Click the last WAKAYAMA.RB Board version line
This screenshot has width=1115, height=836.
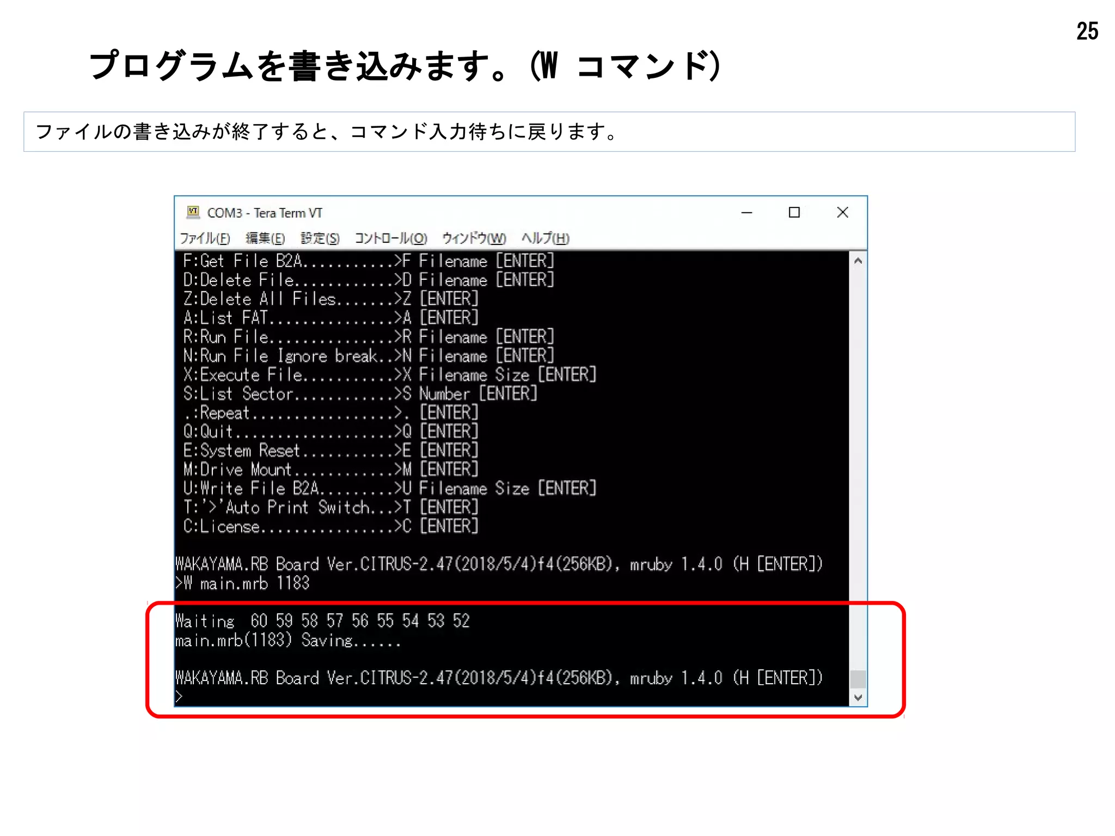tap(499, 678)
